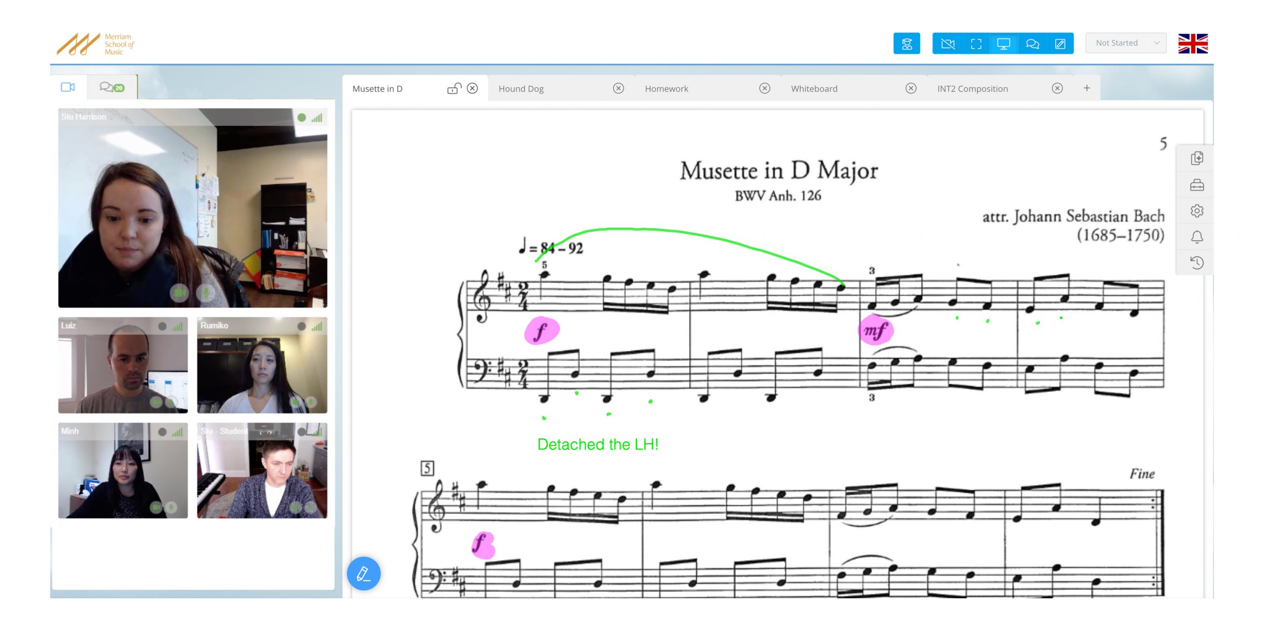Open the chat bubbles icon in toolbar
This screenshot has width=1264, height=623.
click(x=1032, y=43)
